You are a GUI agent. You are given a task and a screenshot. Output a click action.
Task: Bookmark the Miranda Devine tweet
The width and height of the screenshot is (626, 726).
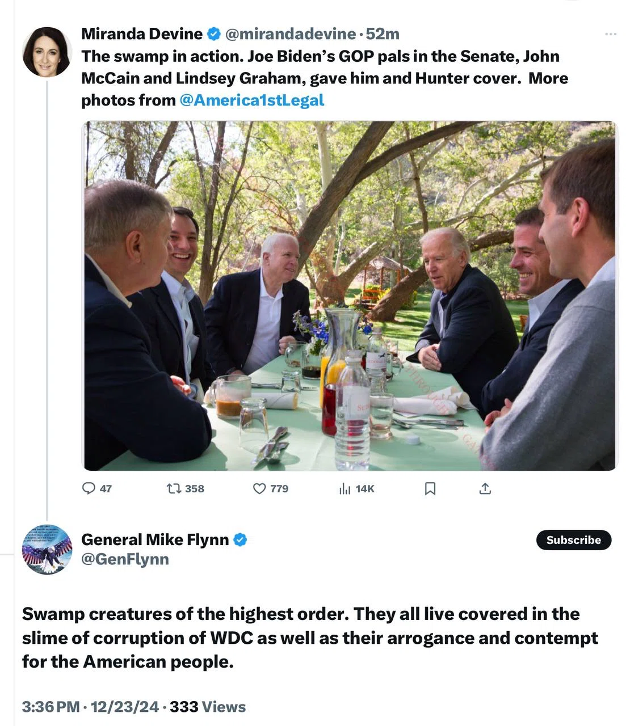[430, 488]
